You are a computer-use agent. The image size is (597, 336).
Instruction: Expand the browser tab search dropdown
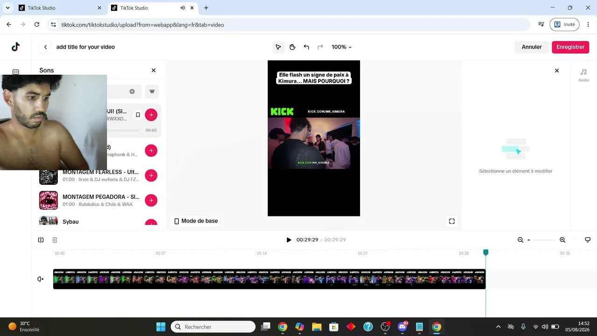(x=7, y=8)
